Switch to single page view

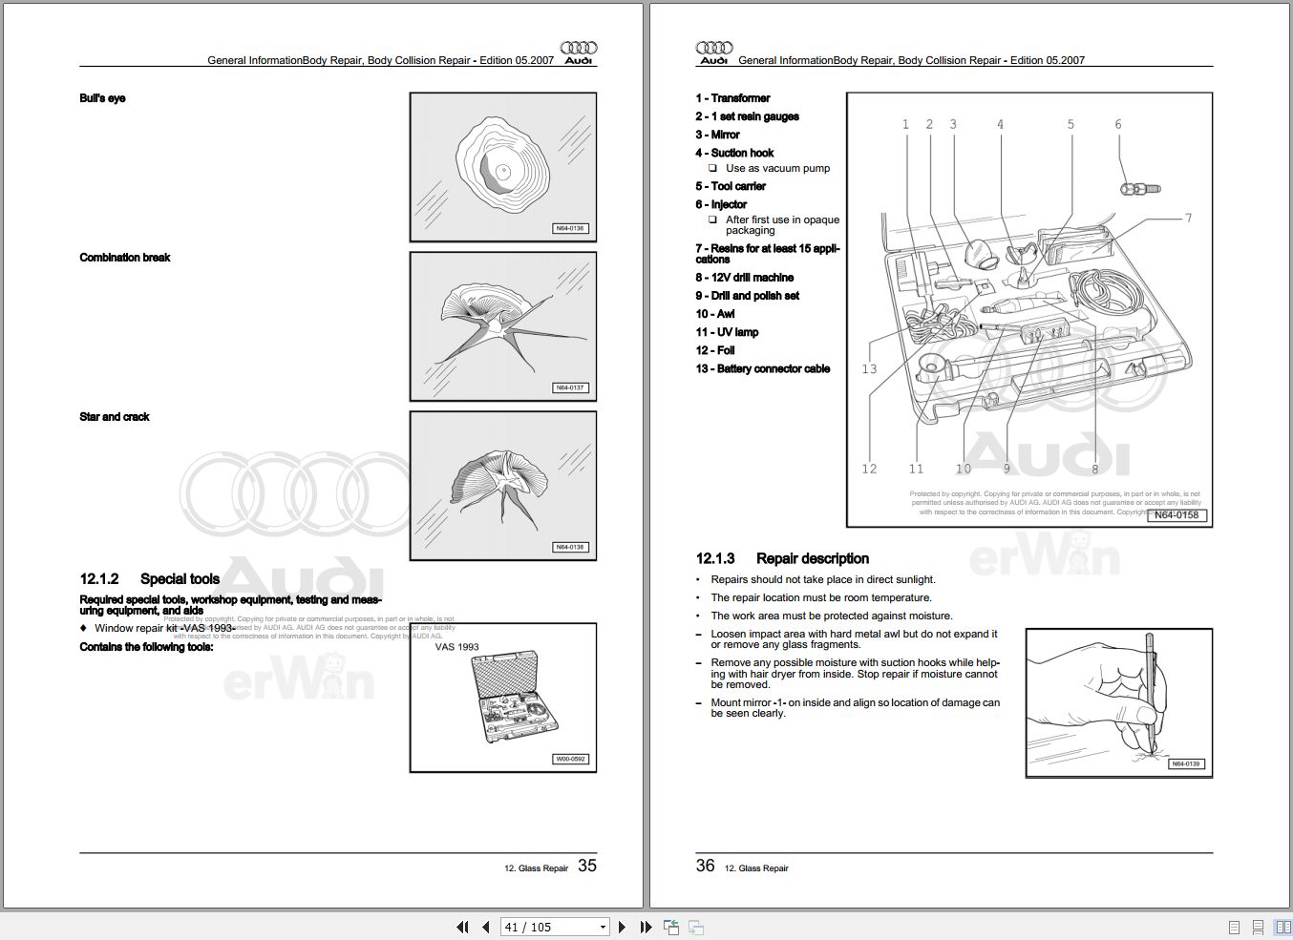[1234, 927]
